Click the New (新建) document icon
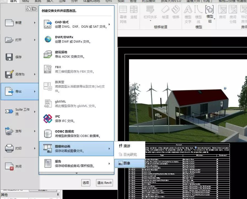 (x=9, y=23)
